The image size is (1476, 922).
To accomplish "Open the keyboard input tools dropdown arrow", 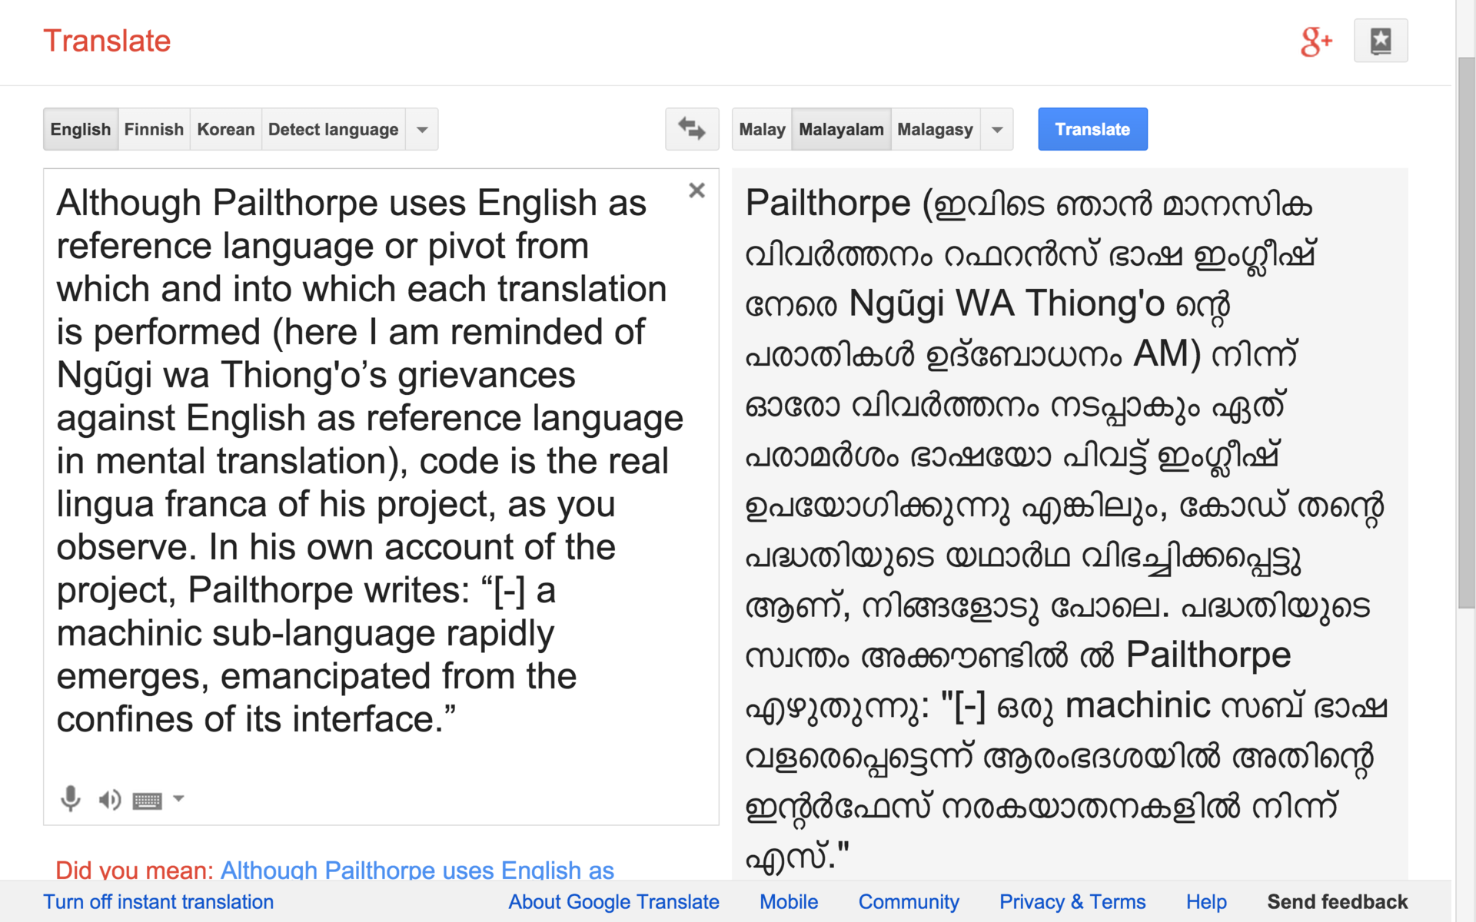I will coord(179,798).
